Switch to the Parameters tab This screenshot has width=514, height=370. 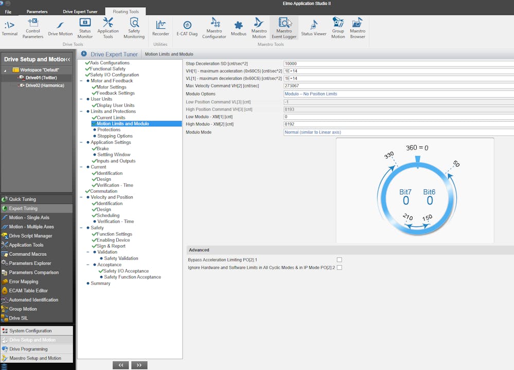(x=37, y=11)
